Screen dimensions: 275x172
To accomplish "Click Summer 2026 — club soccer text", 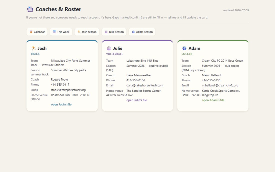I will pos(220,66).
